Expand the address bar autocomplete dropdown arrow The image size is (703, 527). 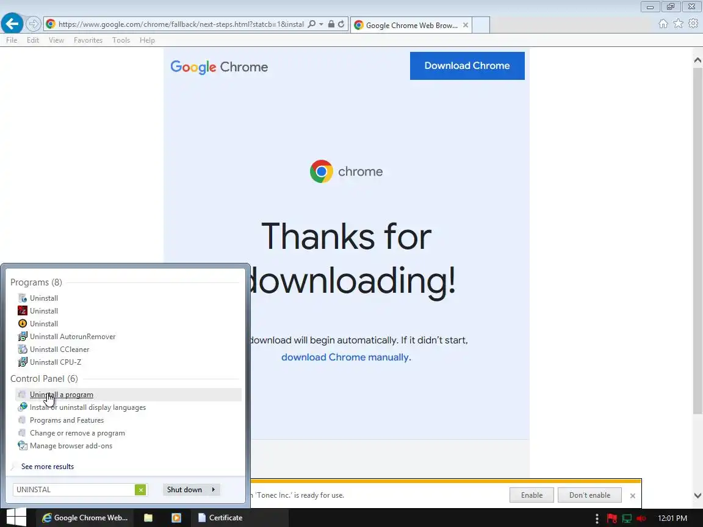pos(321,24)
